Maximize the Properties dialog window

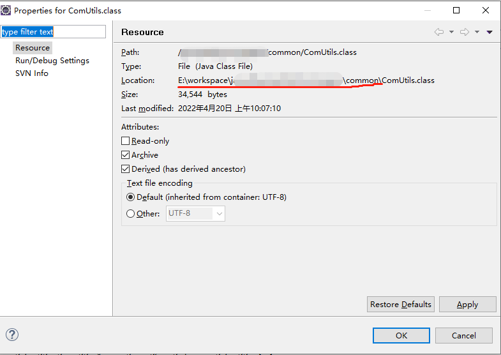click(456, 10)
